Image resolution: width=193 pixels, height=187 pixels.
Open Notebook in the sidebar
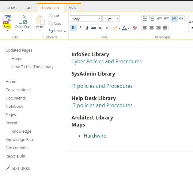click(14, 106)
